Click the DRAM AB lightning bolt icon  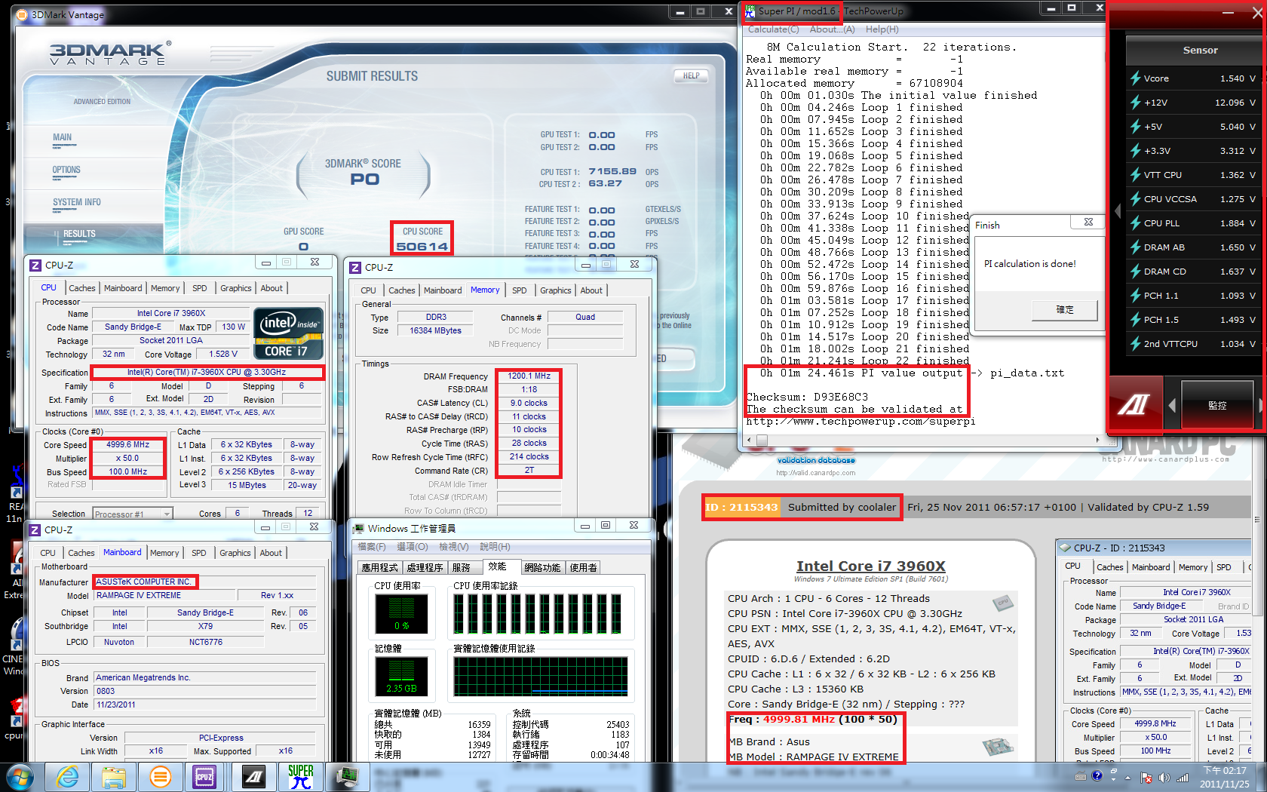1135,247
